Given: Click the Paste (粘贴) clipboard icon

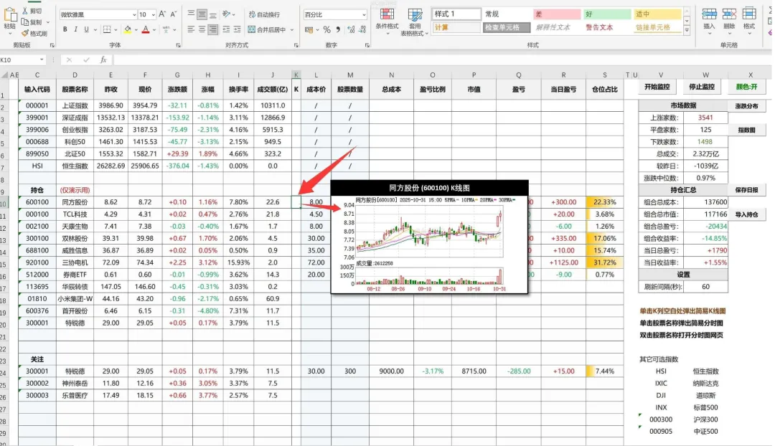Looking at the screenshot, I should [x=10, y=15].
